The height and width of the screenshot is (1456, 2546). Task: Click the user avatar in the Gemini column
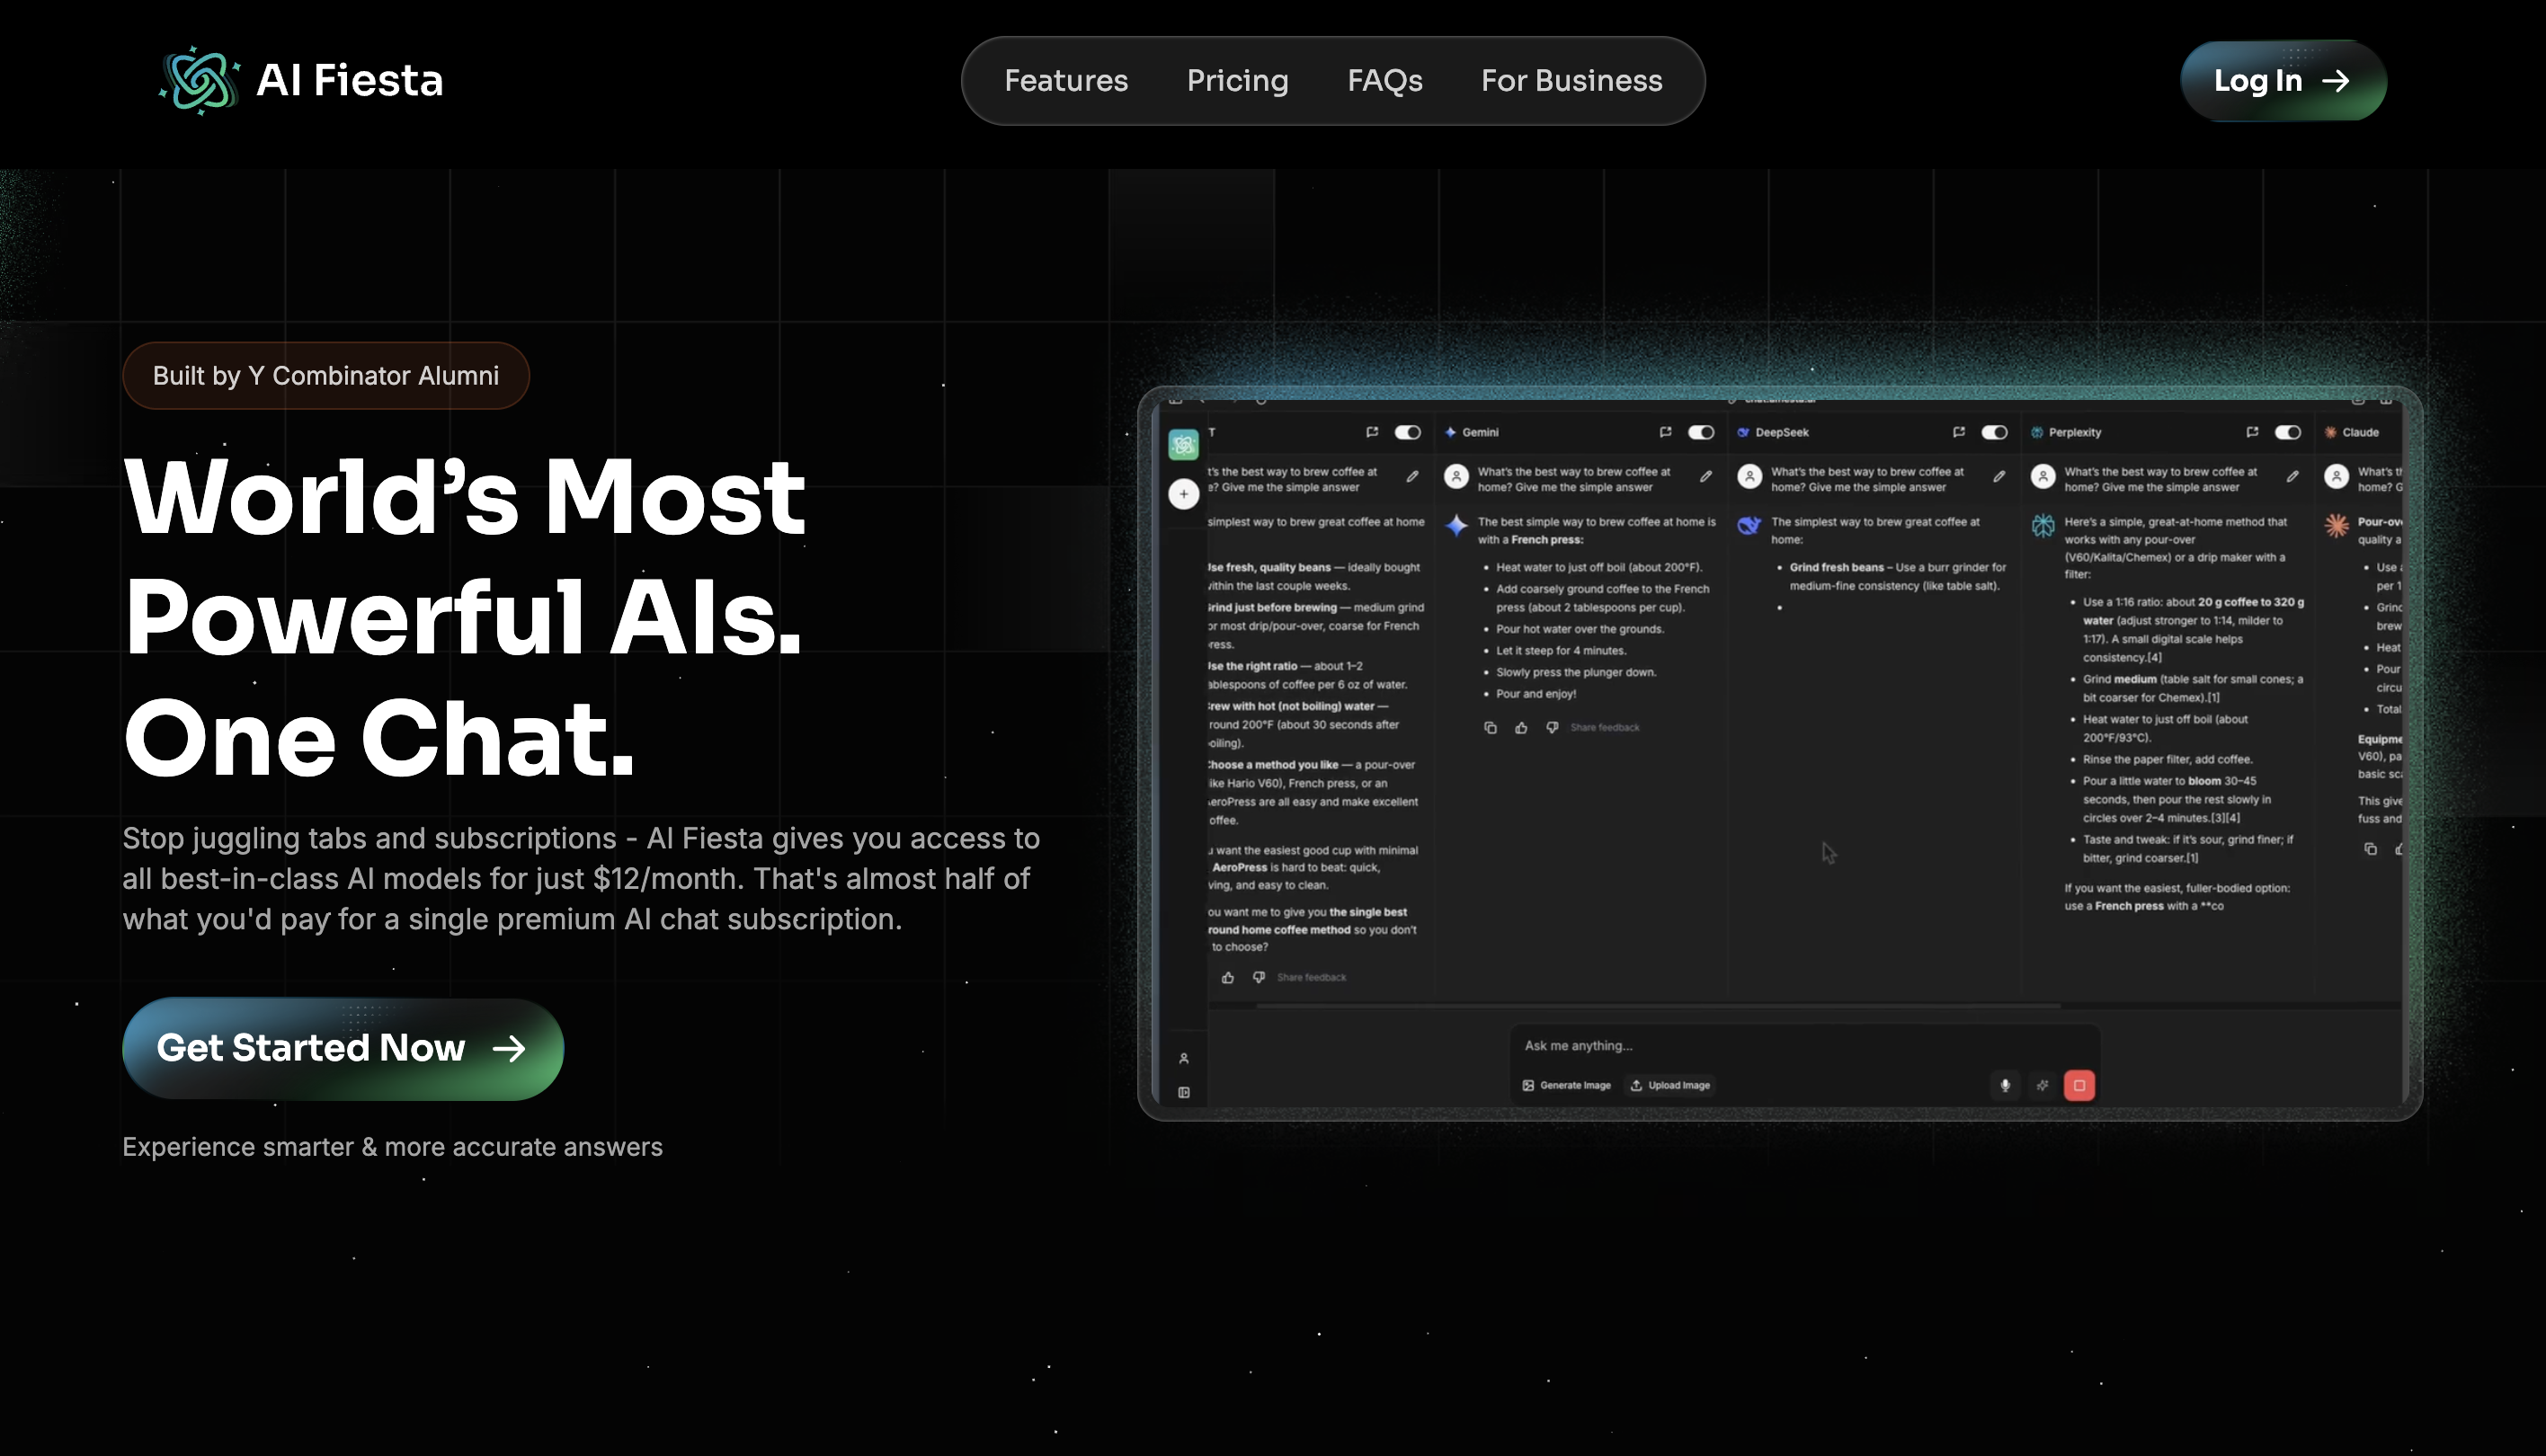pos(1457,477)
